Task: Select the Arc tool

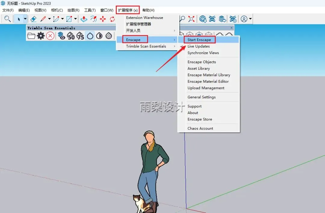Action: tap(56, 19)
